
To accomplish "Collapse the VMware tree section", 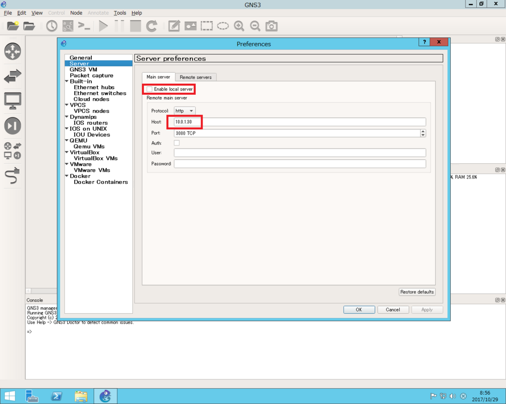I will coord(67,164).
